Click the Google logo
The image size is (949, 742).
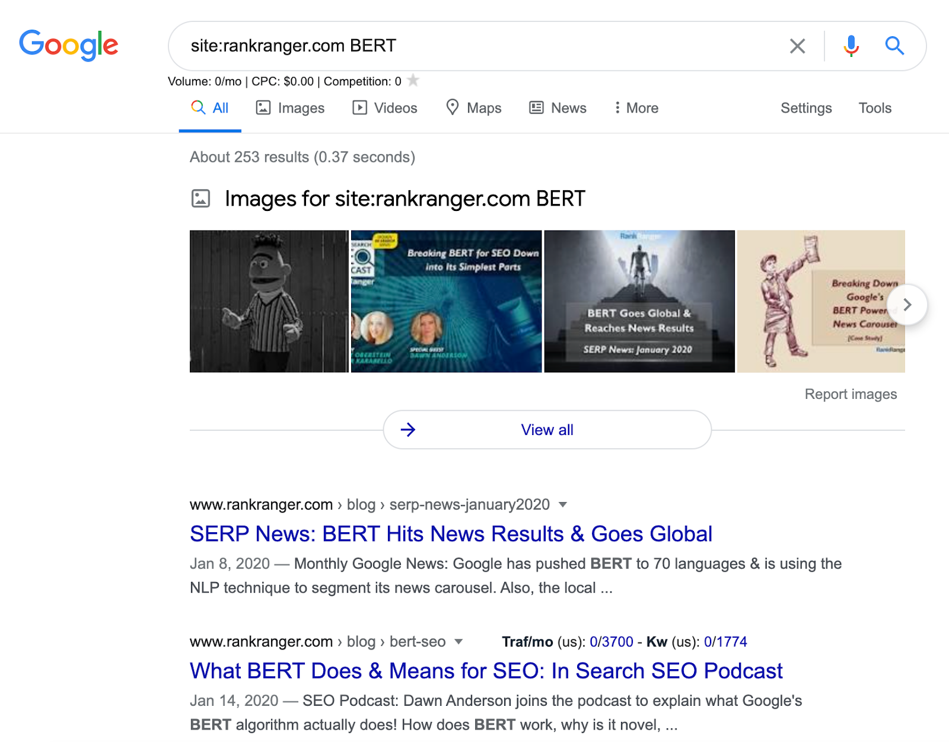click(68, 46)
